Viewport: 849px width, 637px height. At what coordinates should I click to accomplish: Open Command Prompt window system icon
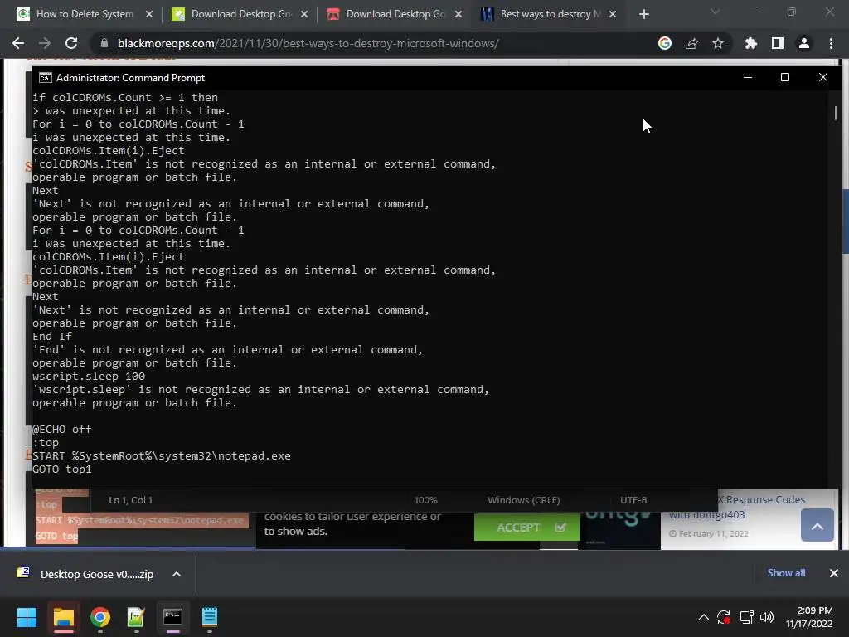[46, 78]
